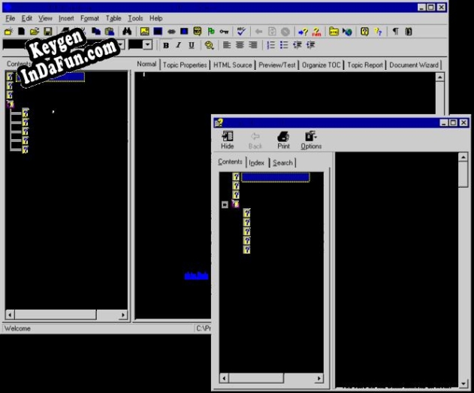Click the double question marks icon

pos(378,32)
